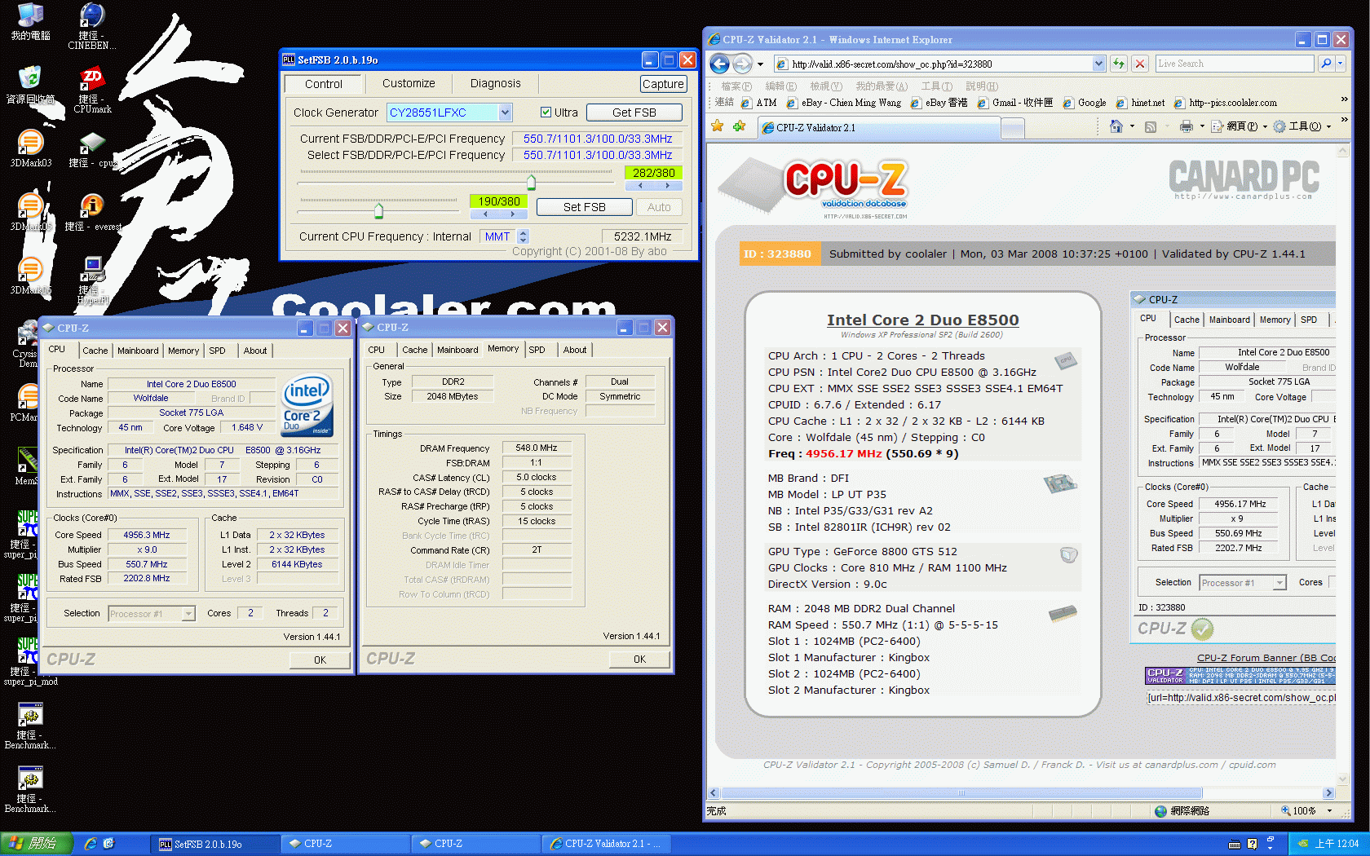Image resolution: width=1370 pixels, height=856 pixels.
Task: Click the lower FSB slider handle
Action: coord(378,211)
